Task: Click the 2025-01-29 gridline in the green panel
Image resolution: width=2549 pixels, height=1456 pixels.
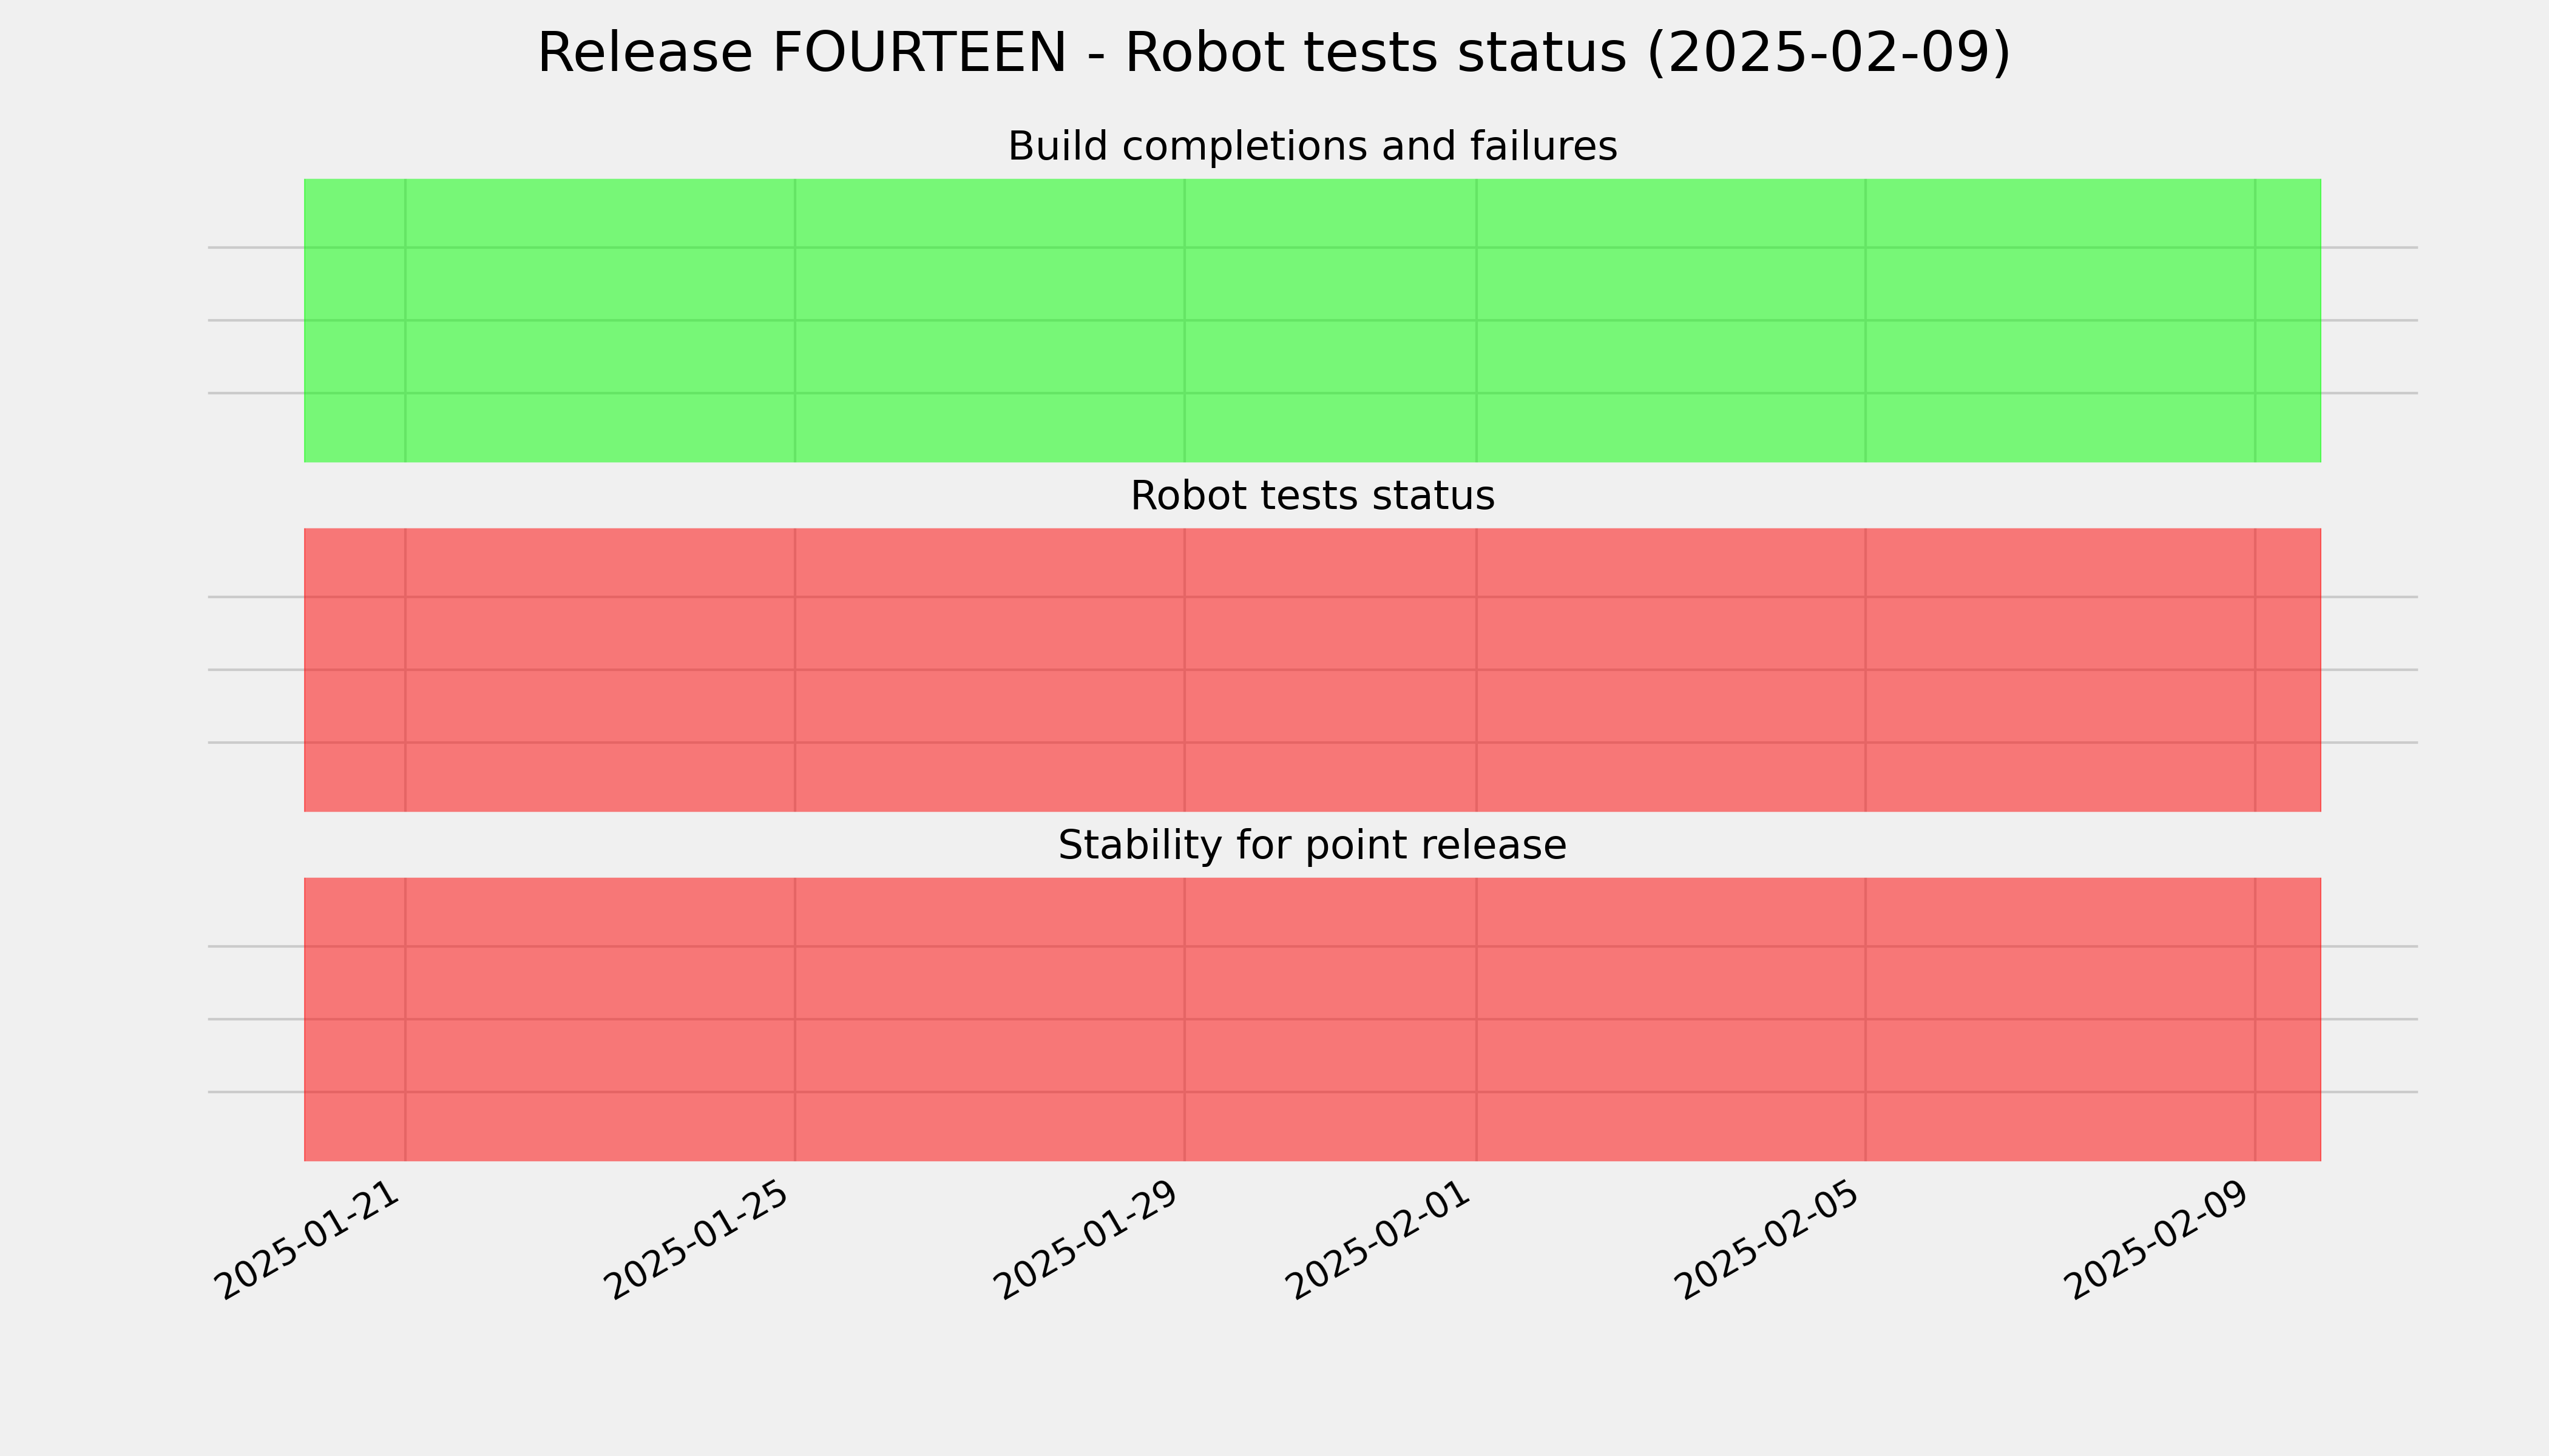Action: click(x=1185, y=320)
